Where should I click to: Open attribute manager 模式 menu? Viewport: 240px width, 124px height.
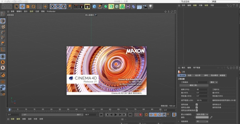coord(184,68)
